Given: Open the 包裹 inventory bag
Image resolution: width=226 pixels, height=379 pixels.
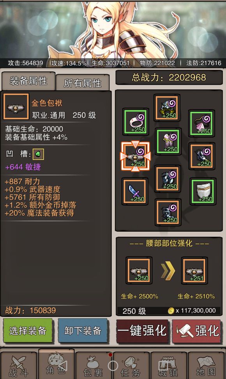Looking at the screenshot, I should tap(93, 365).
